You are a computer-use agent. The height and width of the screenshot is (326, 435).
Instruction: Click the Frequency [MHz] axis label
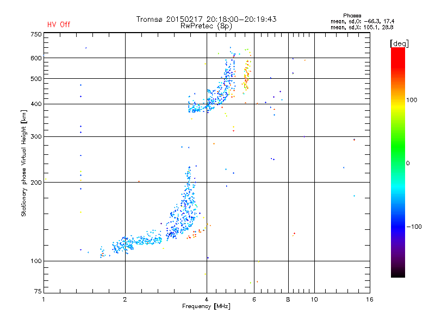206,307
